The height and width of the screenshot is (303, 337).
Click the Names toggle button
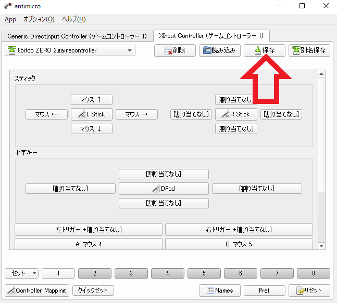click(x=220, y=291)
